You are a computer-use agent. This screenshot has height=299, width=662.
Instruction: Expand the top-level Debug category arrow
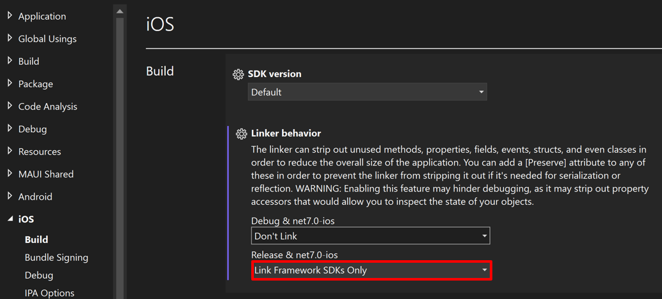tap(10, 129)
